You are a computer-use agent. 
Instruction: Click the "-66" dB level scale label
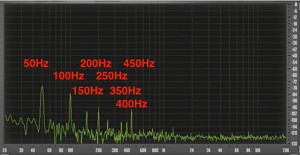pos(294,75)
